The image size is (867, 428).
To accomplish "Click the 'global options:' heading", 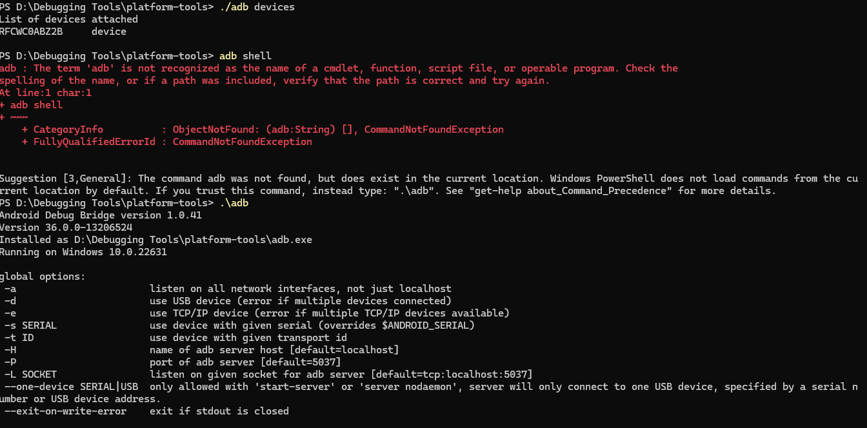I will [x=43, y=277].
